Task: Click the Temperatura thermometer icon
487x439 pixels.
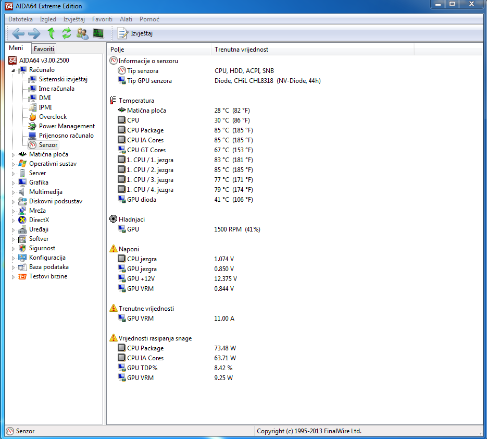Action: (x=113, y=101)
